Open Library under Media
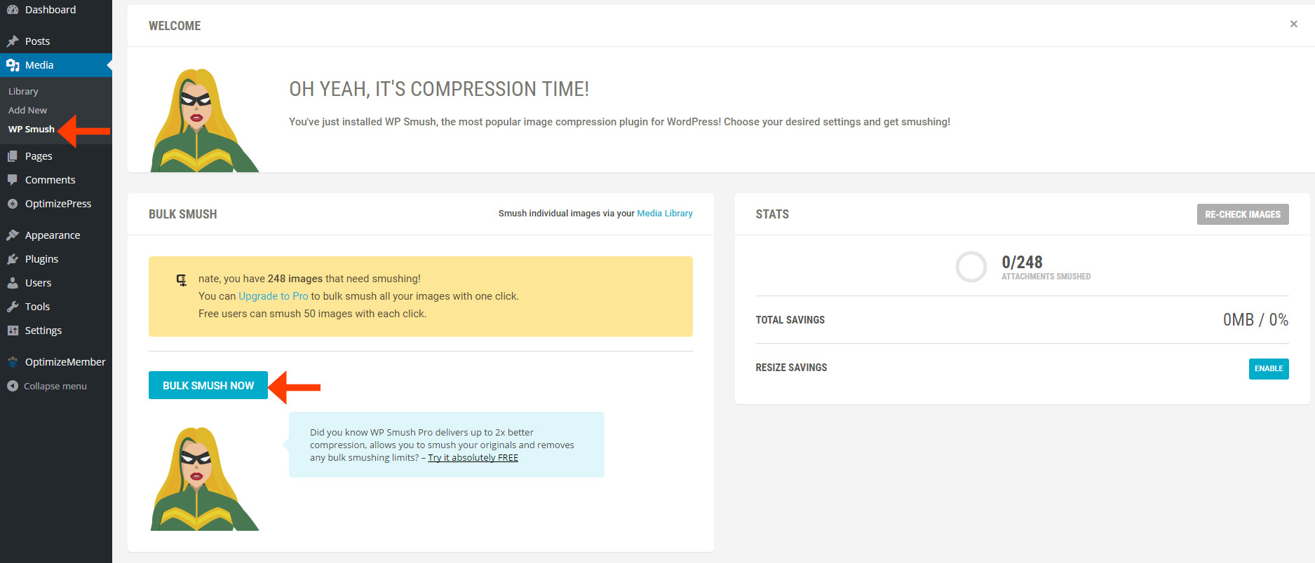This screenshot has height=563, width=1315. click(x=23, y=91)
